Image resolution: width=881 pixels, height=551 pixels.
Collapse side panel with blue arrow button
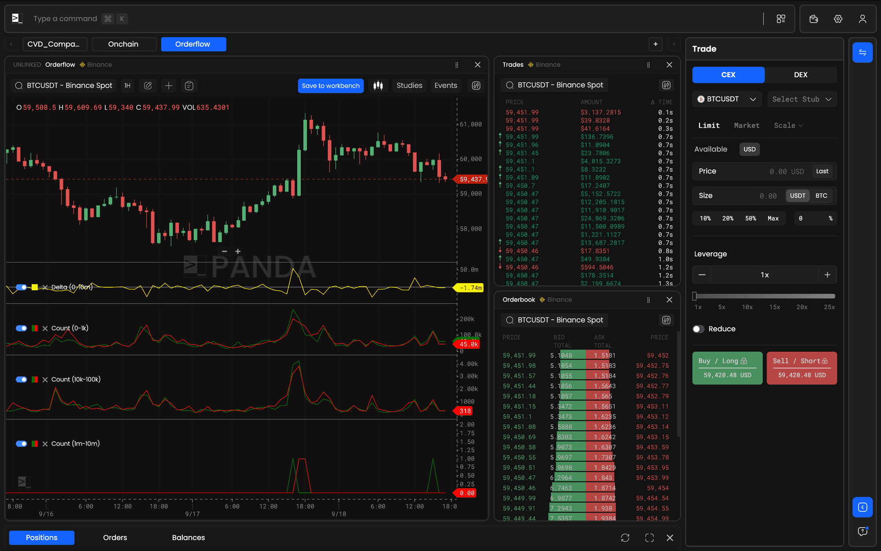pos(862,507)
